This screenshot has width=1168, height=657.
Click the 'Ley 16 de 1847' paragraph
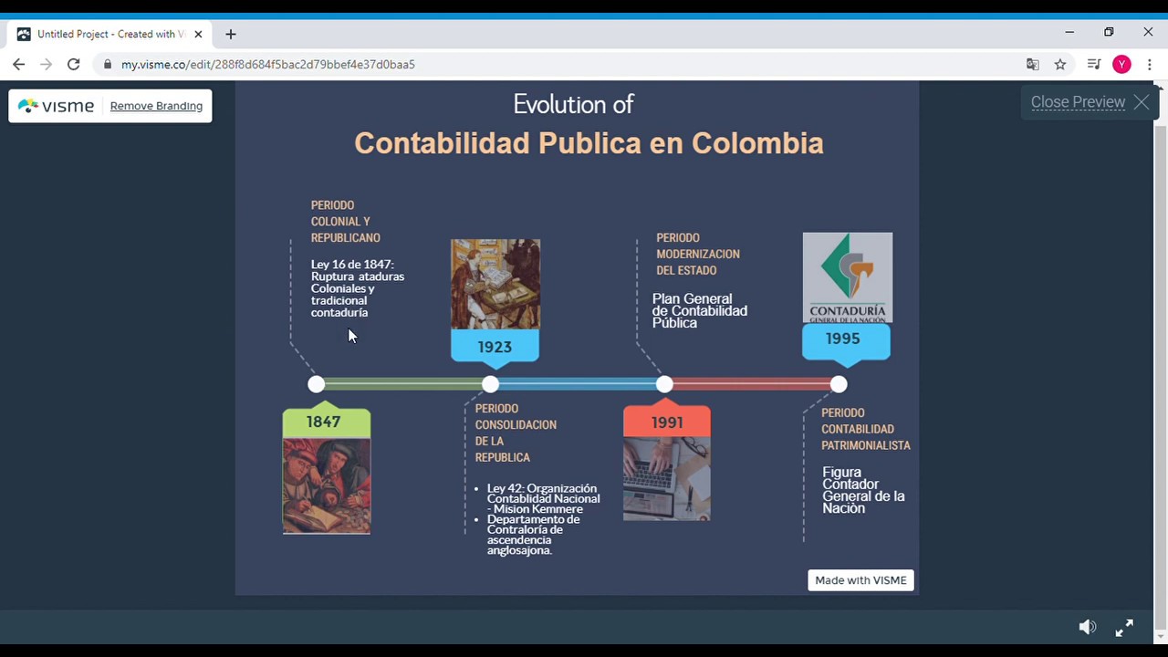pyautogui.click(x=358, y=288)
